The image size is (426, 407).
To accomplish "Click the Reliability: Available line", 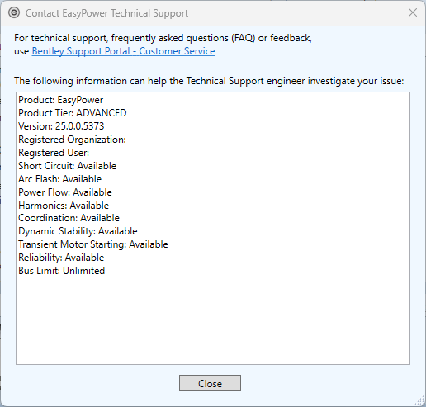I will 61,258.
